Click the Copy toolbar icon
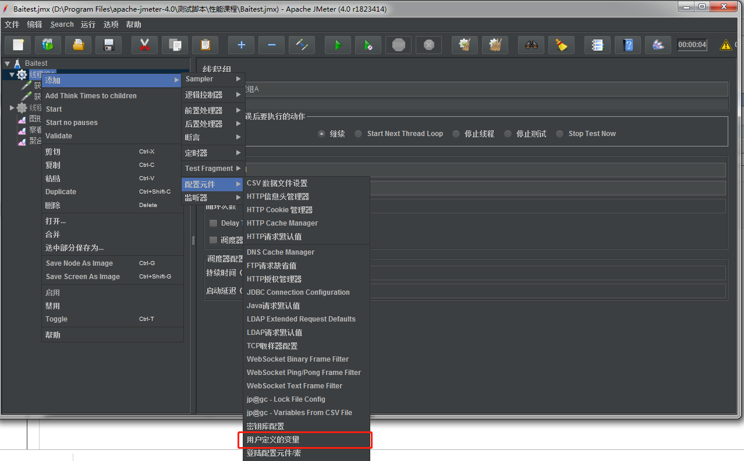Image resolution: width=744 pixels, height=461 pixels. click(175, 45)
